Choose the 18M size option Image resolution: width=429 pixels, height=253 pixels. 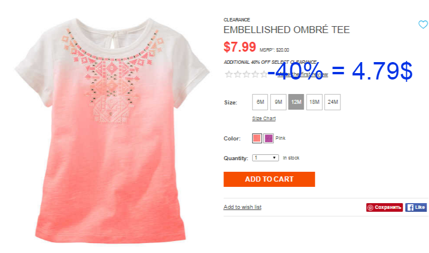pos(314,102)
